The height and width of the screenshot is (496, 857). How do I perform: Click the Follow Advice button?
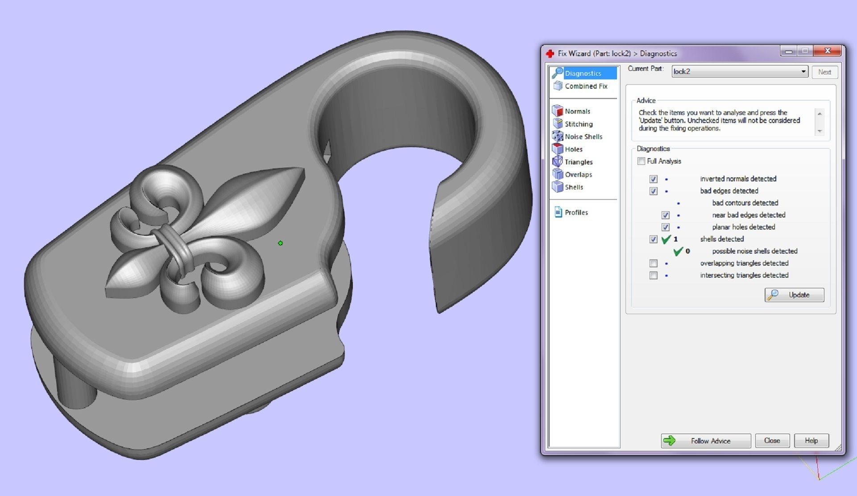pyautogui.click(x=705, y=441)
